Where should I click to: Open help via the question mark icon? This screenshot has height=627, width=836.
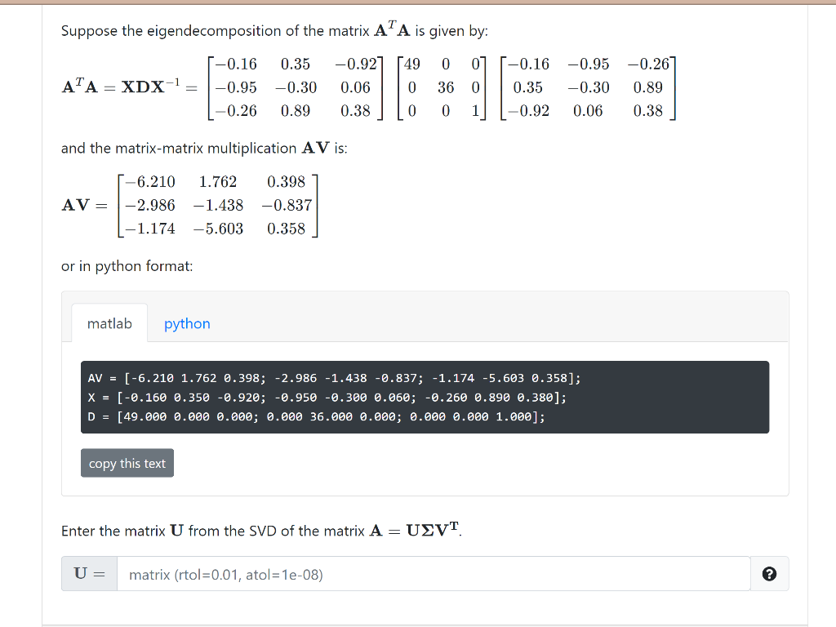tap(769, 573)
